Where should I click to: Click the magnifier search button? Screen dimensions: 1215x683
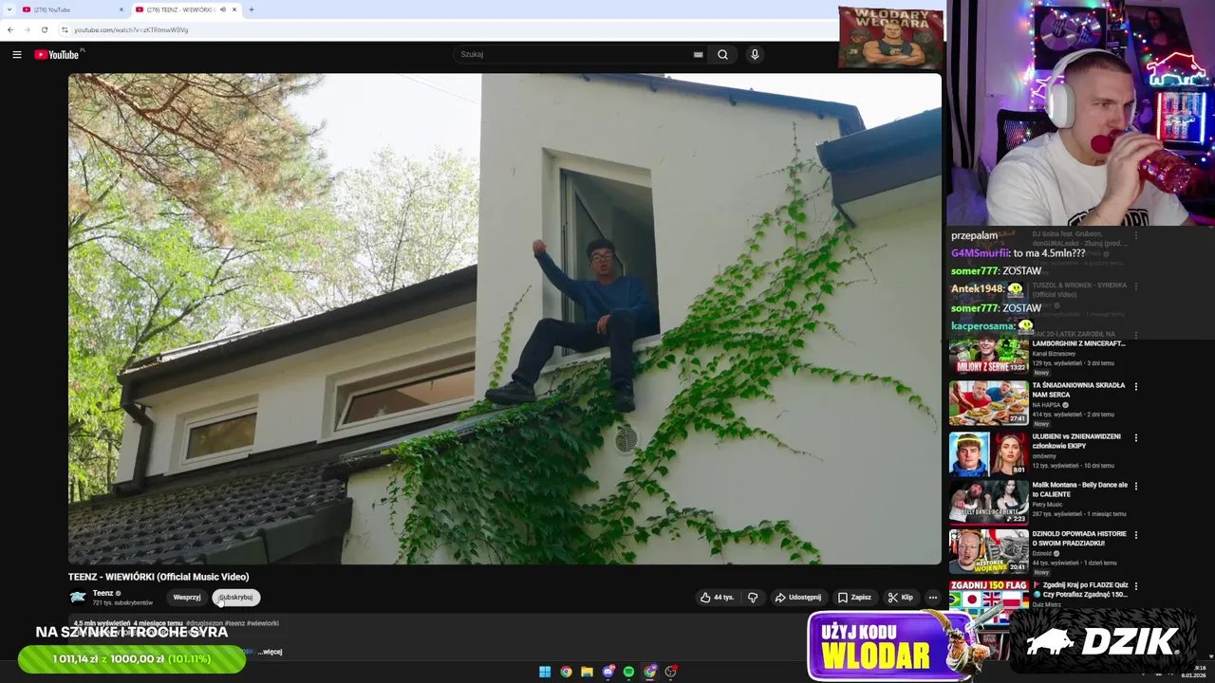click(722, 55)
